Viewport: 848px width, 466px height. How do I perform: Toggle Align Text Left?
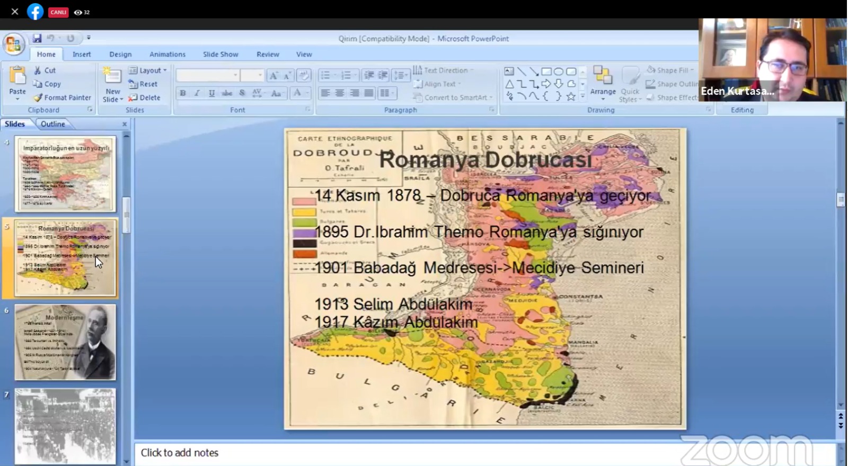point(325,93)
